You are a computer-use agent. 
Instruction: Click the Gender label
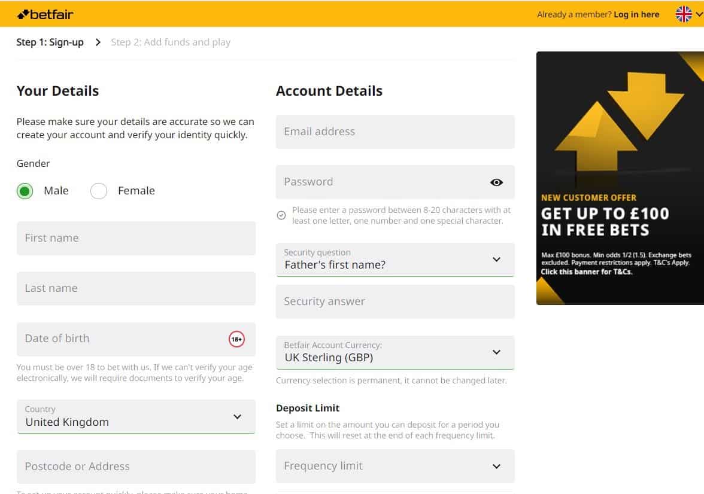34,164
